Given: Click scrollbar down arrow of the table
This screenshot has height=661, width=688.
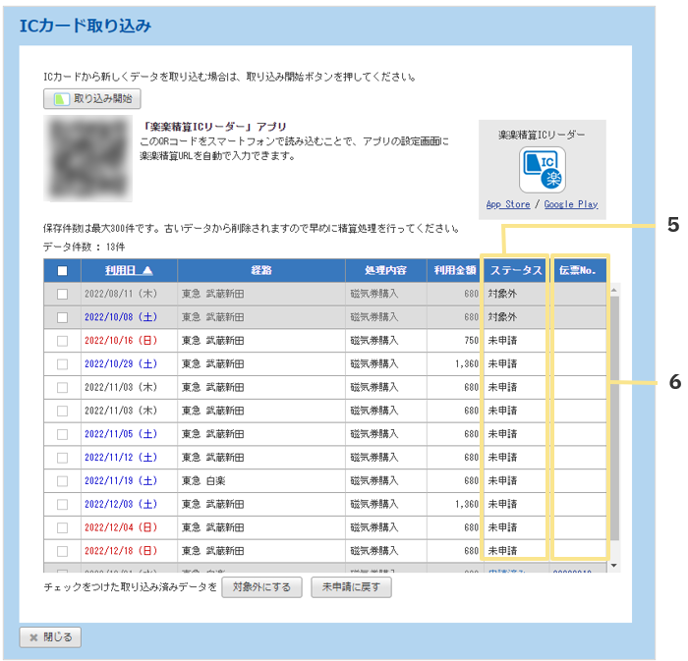Looking at the screenshot, I should click(x=614, y=566).
